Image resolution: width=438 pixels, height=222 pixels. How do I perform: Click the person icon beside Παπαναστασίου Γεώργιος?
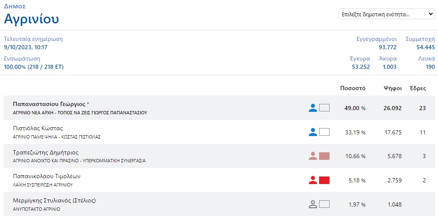[x=312, y=108]
